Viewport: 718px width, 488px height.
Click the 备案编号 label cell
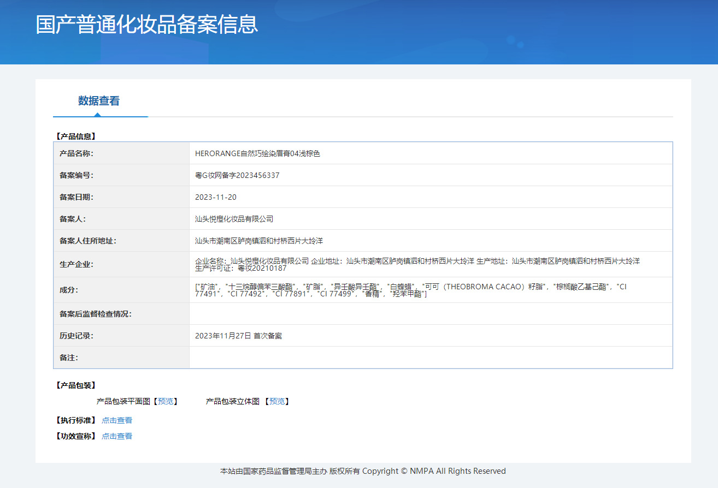121,175
